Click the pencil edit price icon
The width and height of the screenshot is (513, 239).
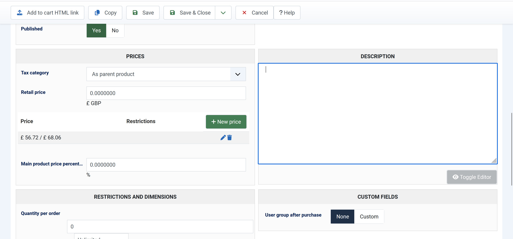pyautogui.click(x=223, y=138)
